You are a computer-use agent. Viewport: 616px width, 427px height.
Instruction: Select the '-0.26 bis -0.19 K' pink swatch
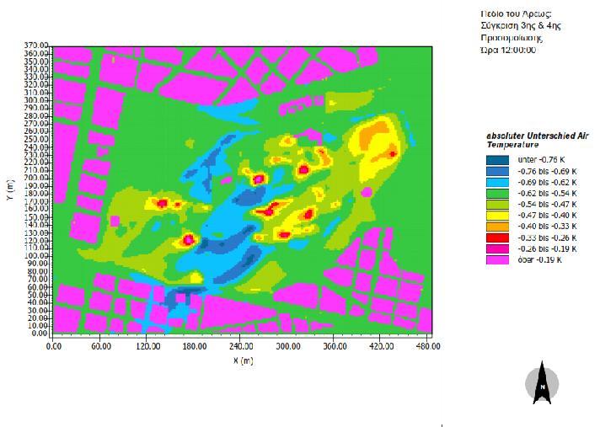coord(497,248)
